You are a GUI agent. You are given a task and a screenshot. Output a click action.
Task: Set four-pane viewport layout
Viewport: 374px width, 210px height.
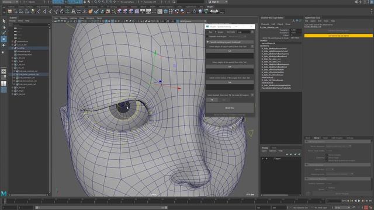4,77
